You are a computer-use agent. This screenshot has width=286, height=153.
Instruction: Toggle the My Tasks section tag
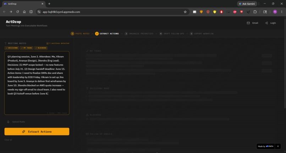(x=27, y=48)
